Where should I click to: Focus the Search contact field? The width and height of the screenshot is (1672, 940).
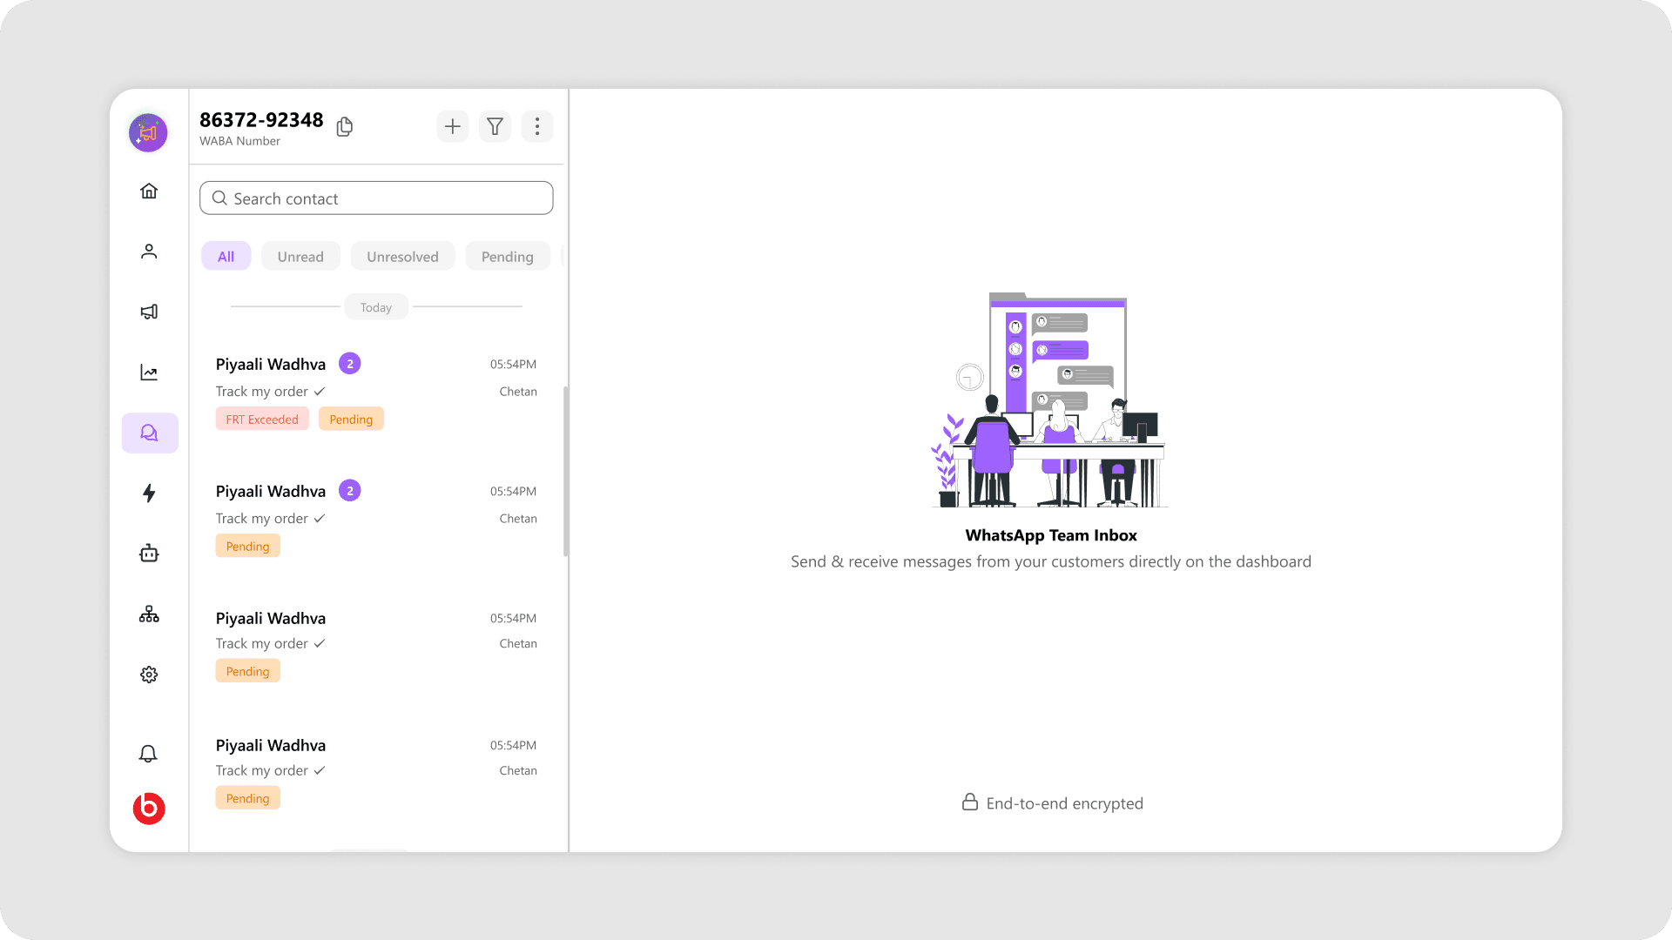coord(376,198)
